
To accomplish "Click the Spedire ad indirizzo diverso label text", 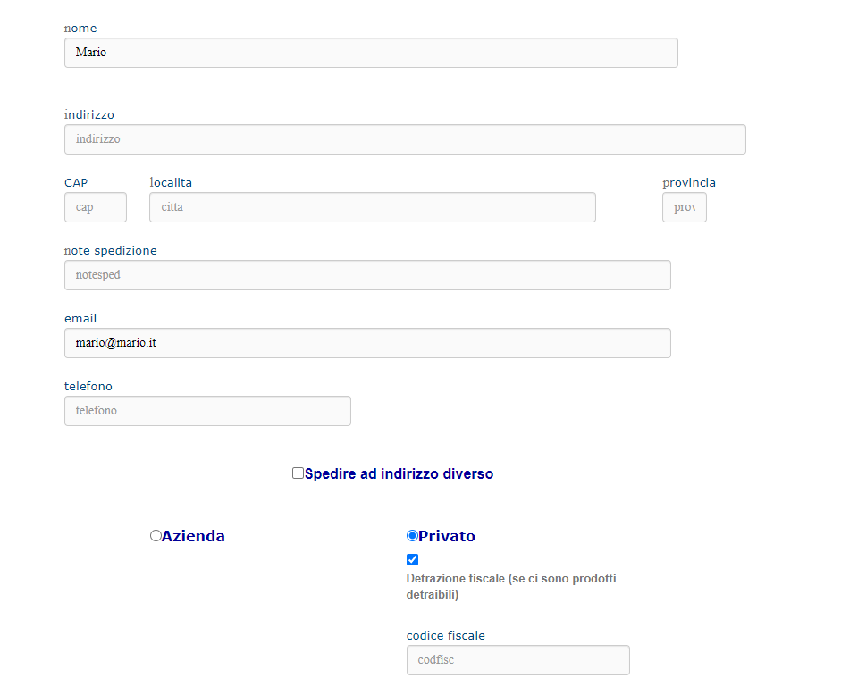I will pyautogui.click(x=399, y=474).
